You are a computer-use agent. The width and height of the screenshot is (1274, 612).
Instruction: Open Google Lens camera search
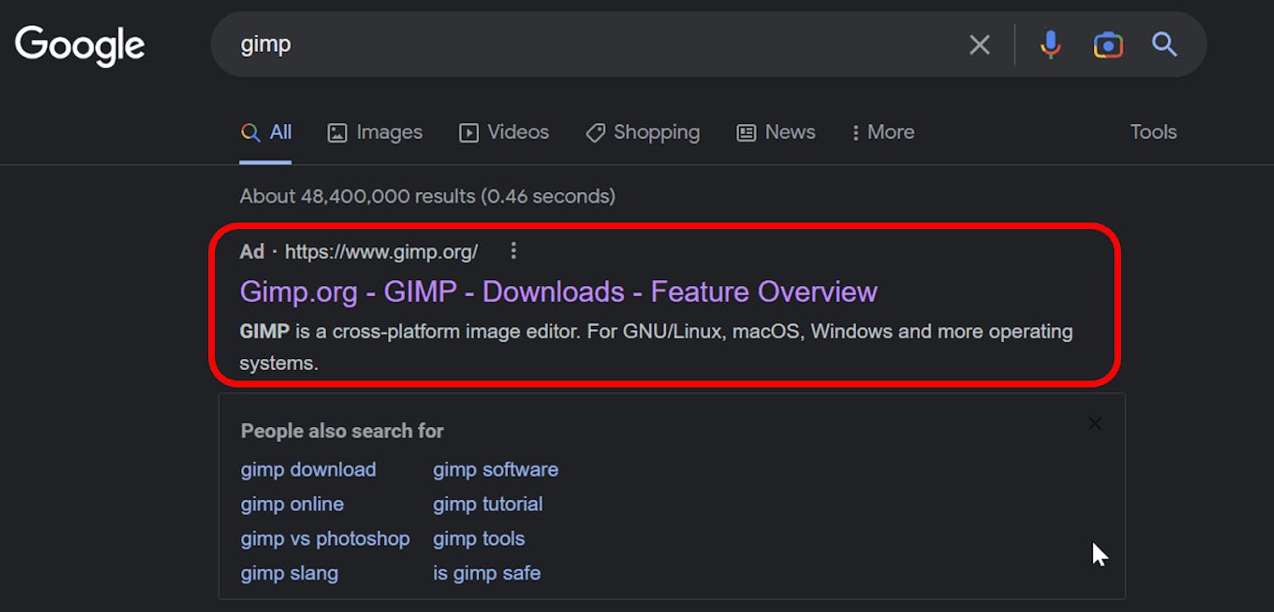click(x=1108, y=44)
